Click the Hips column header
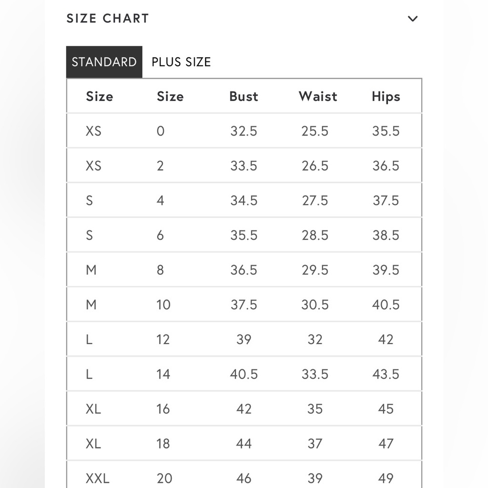 coord(386,97)
